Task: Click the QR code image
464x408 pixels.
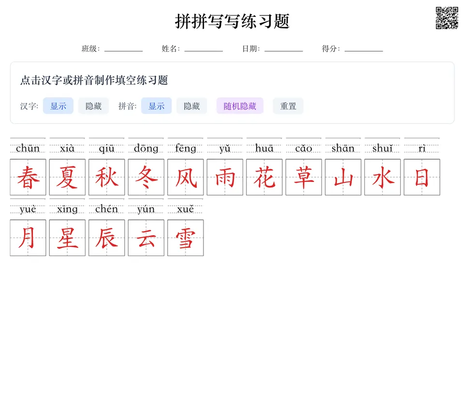Action: (447, 18)
